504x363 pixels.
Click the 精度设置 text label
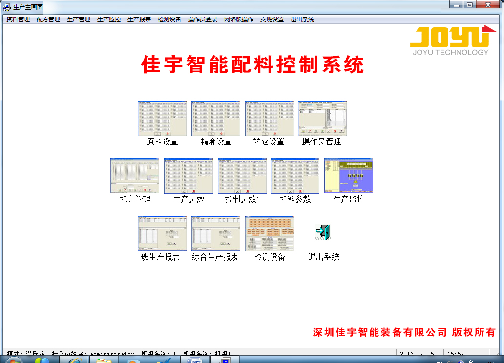tap(216, 141)
